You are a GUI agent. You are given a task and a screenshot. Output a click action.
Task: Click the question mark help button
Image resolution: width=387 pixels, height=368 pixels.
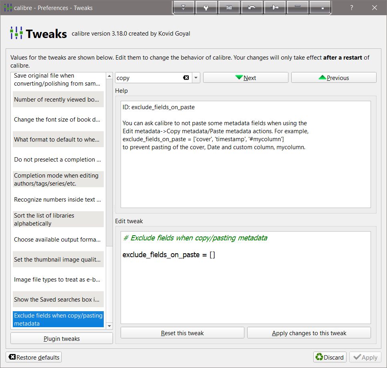351,8
